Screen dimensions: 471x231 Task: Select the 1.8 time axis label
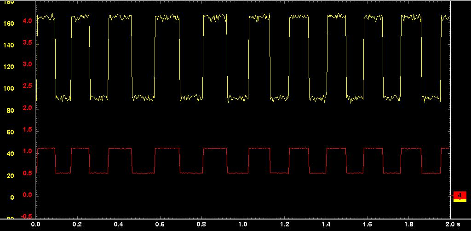tap(408, 224)
